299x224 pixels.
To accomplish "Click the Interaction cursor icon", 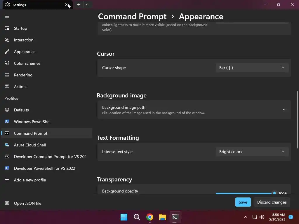I will click(7, 40).
